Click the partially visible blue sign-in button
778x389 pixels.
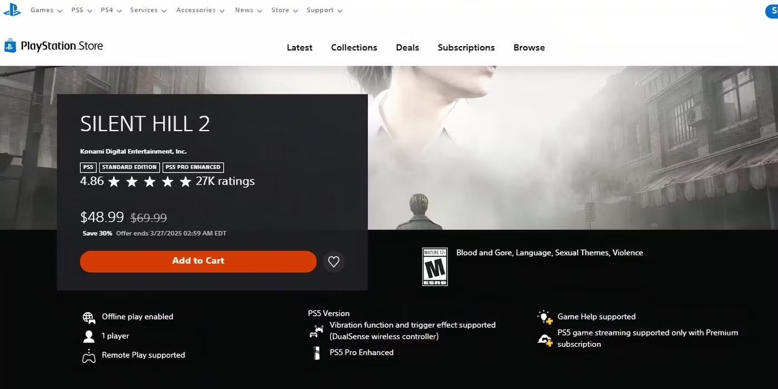(771, 10)
